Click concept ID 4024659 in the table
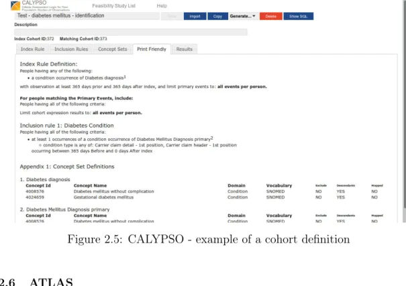 coord(35,197)
